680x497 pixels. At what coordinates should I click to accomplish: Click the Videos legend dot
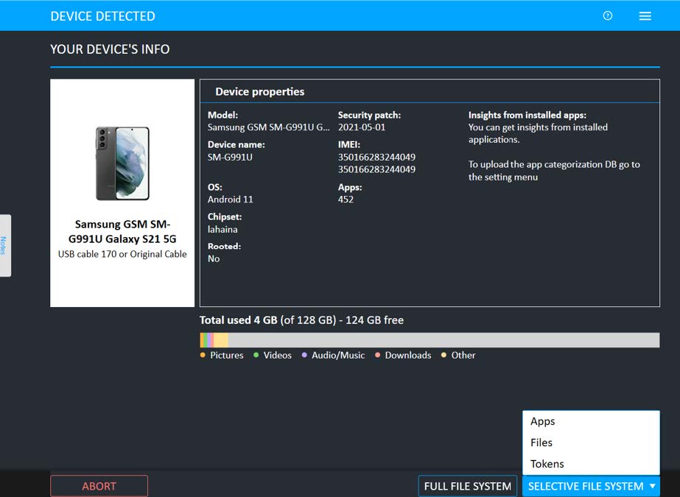256,355
